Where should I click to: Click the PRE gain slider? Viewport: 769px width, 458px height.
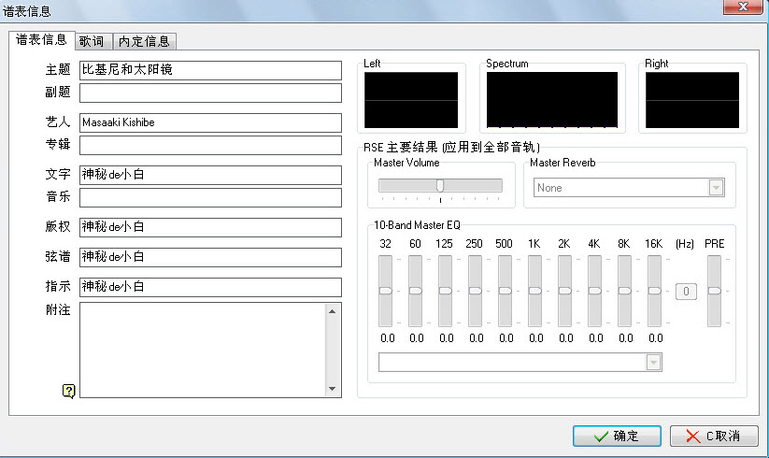[x=715, y=291]
